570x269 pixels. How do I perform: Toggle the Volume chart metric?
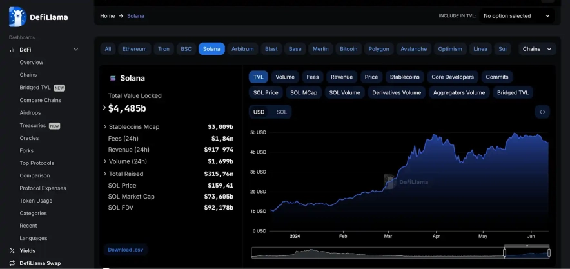tap(285, 77)
